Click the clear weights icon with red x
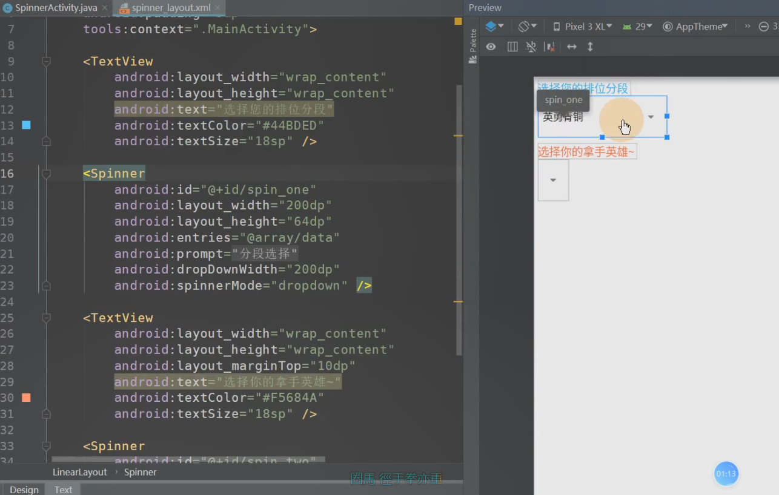 point(550,47)
